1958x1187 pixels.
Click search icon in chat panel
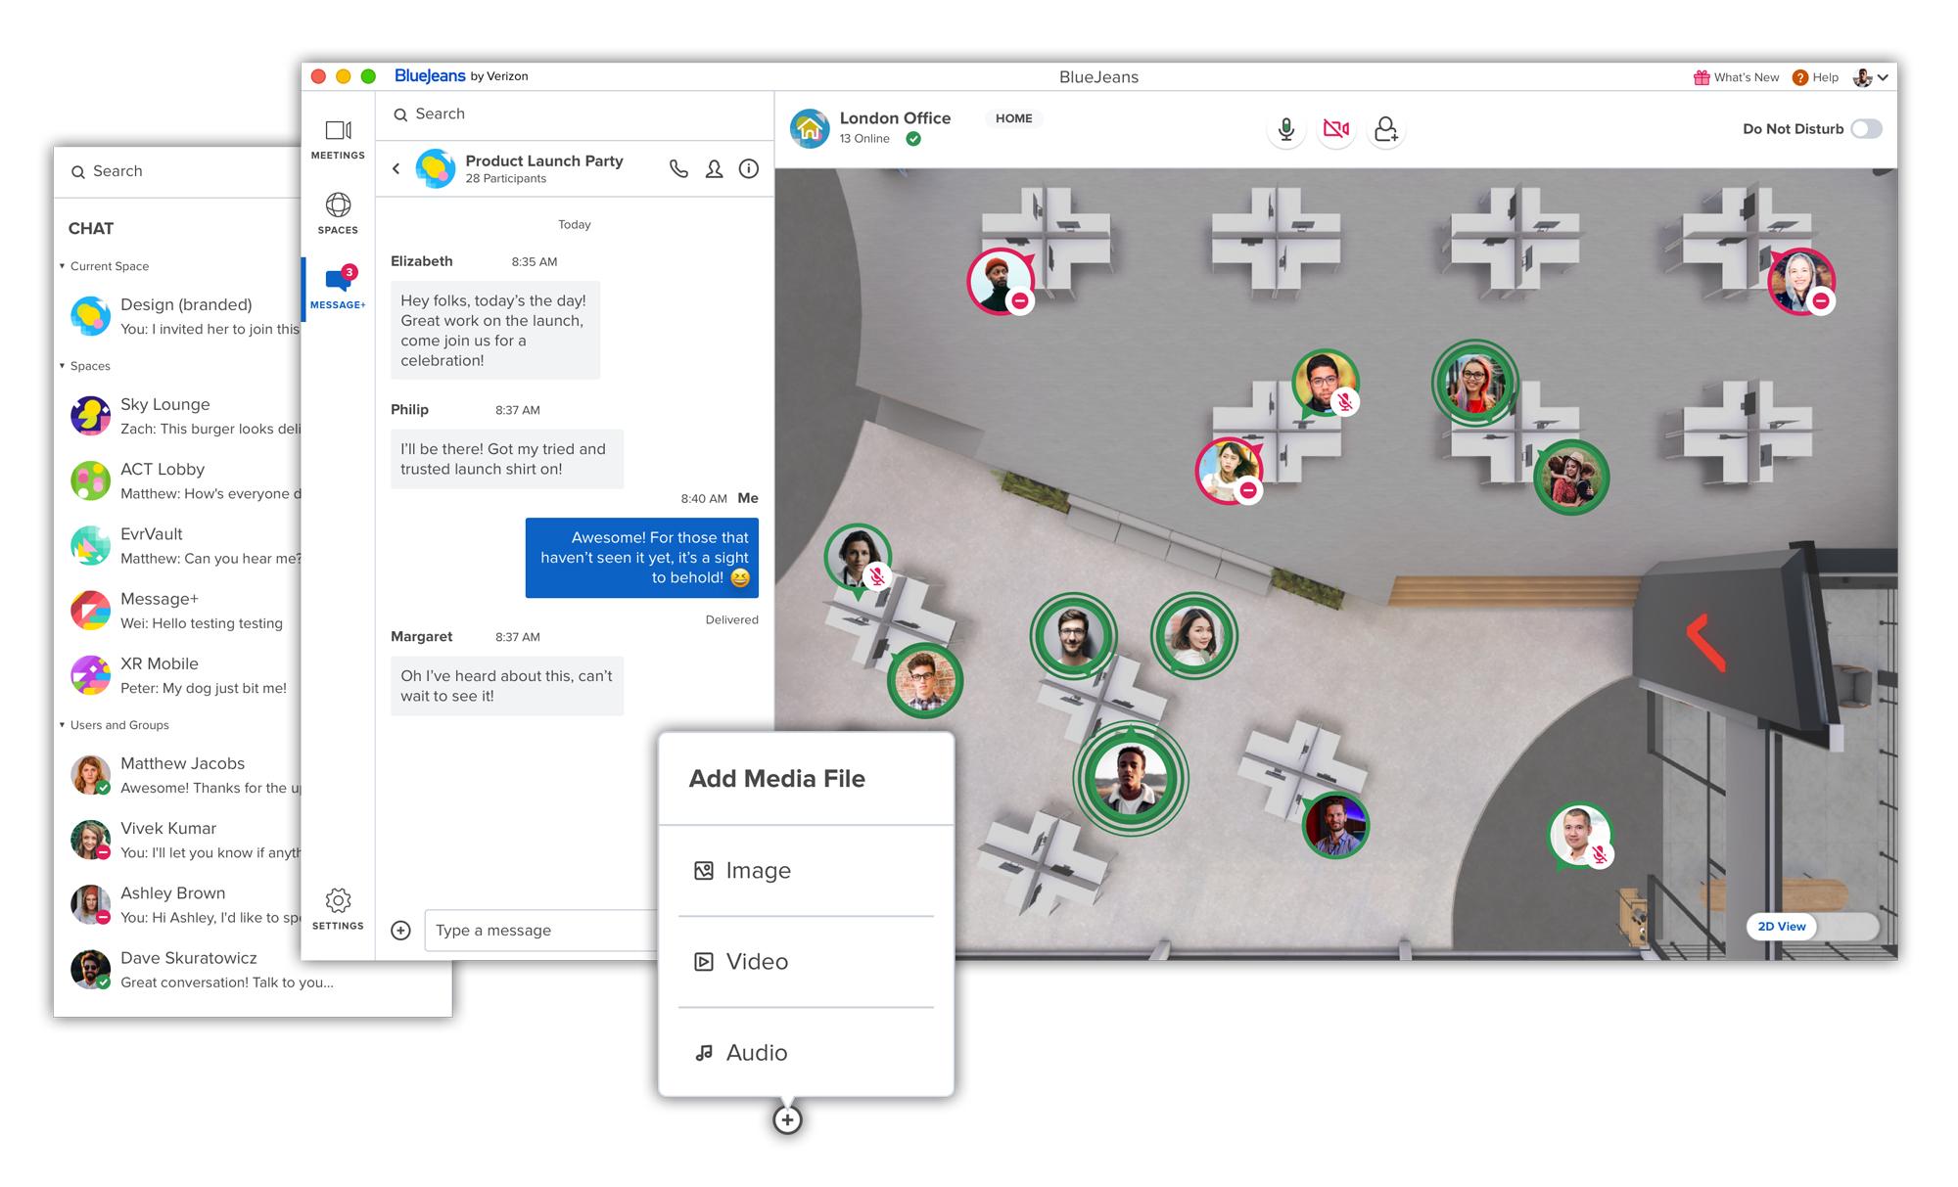[400, 114]
